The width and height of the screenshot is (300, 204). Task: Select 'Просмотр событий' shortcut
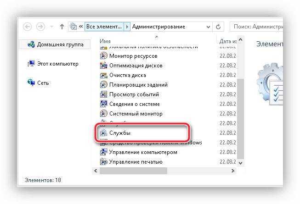(x=134, y=94)
